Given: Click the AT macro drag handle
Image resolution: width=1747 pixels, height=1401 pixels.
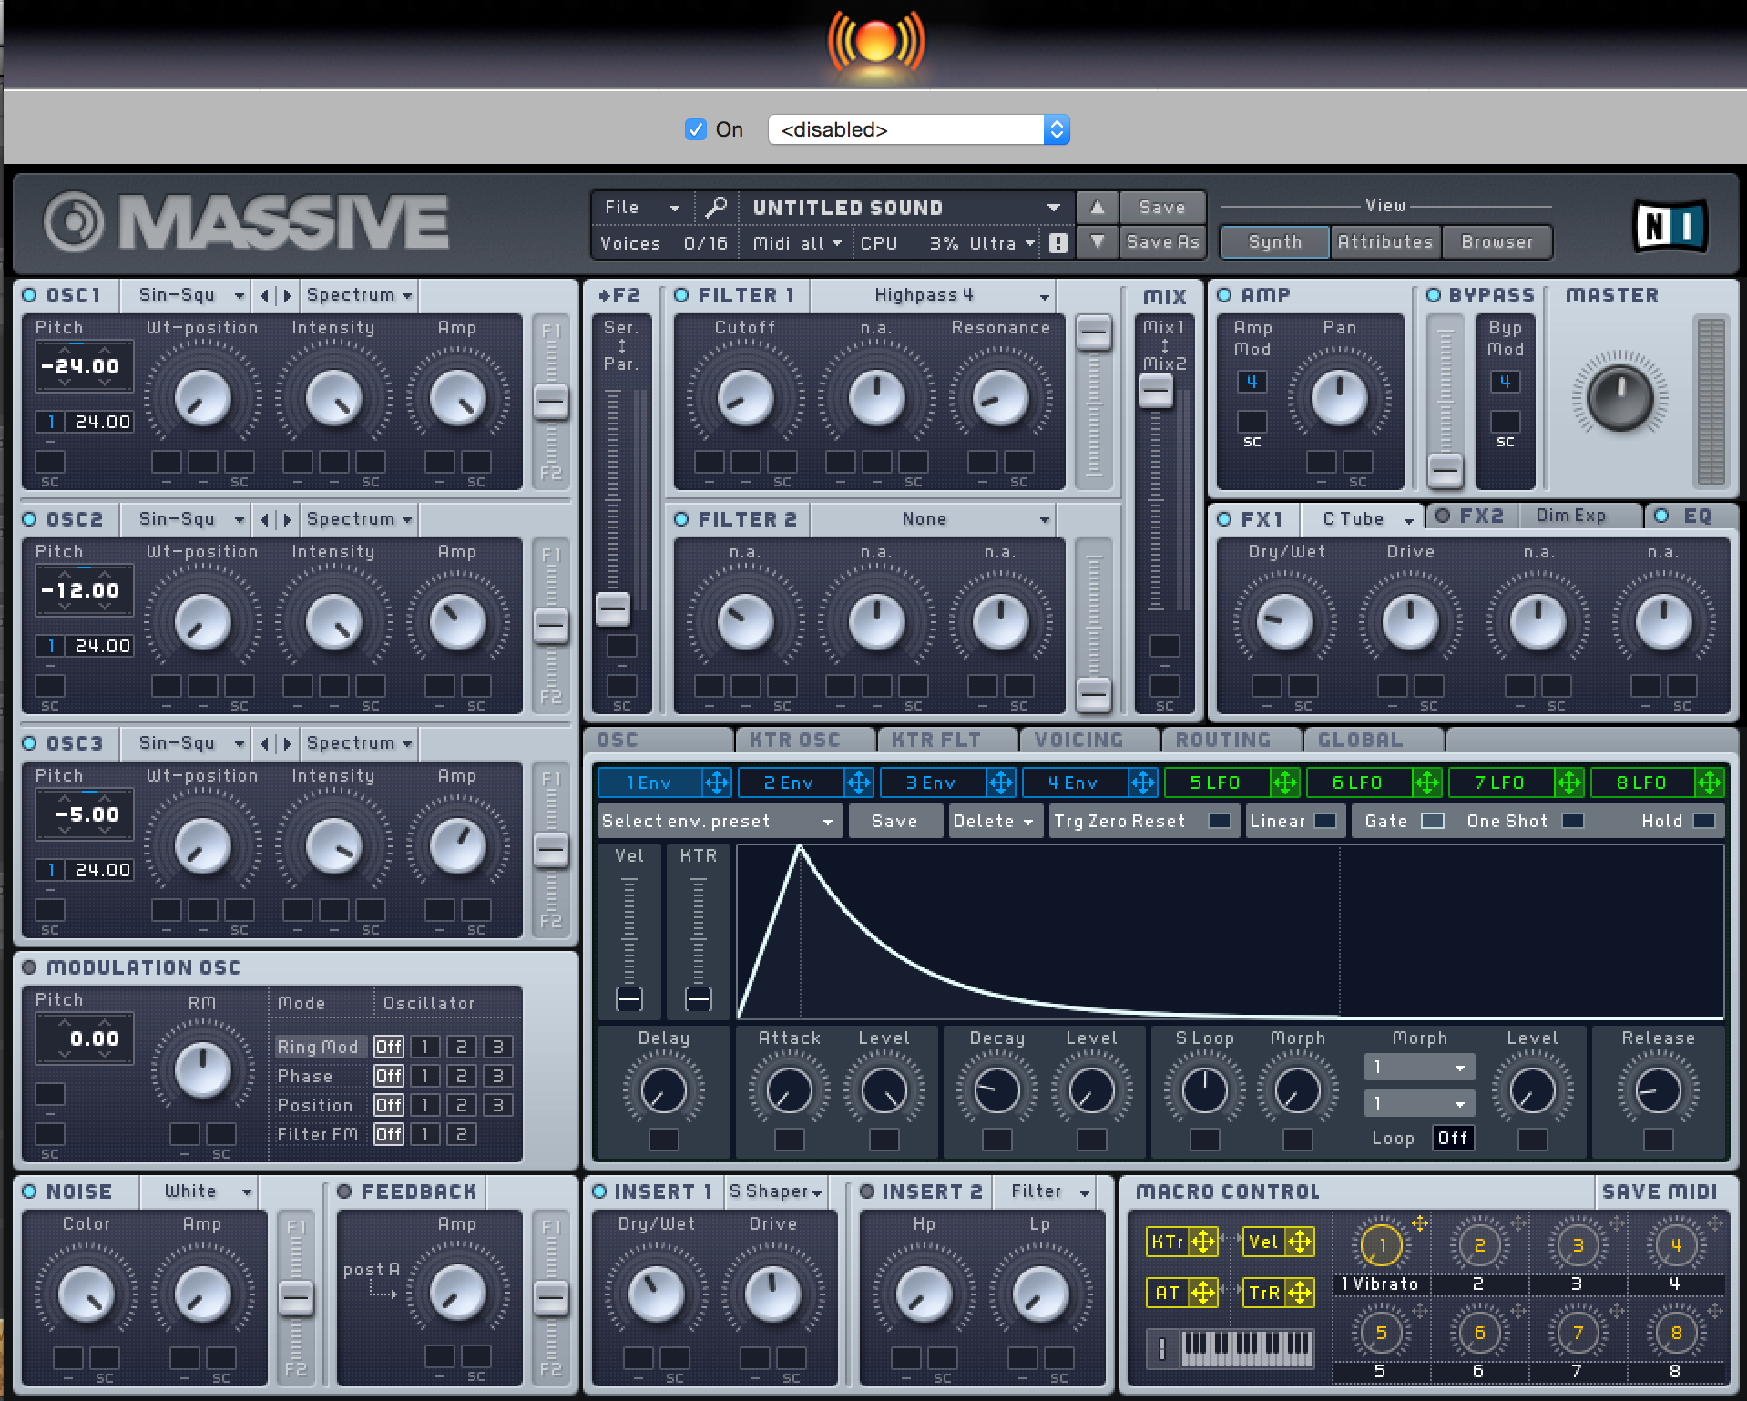Looking at the screenshot, I should pyautogui.click(x=1203, y=1293).
